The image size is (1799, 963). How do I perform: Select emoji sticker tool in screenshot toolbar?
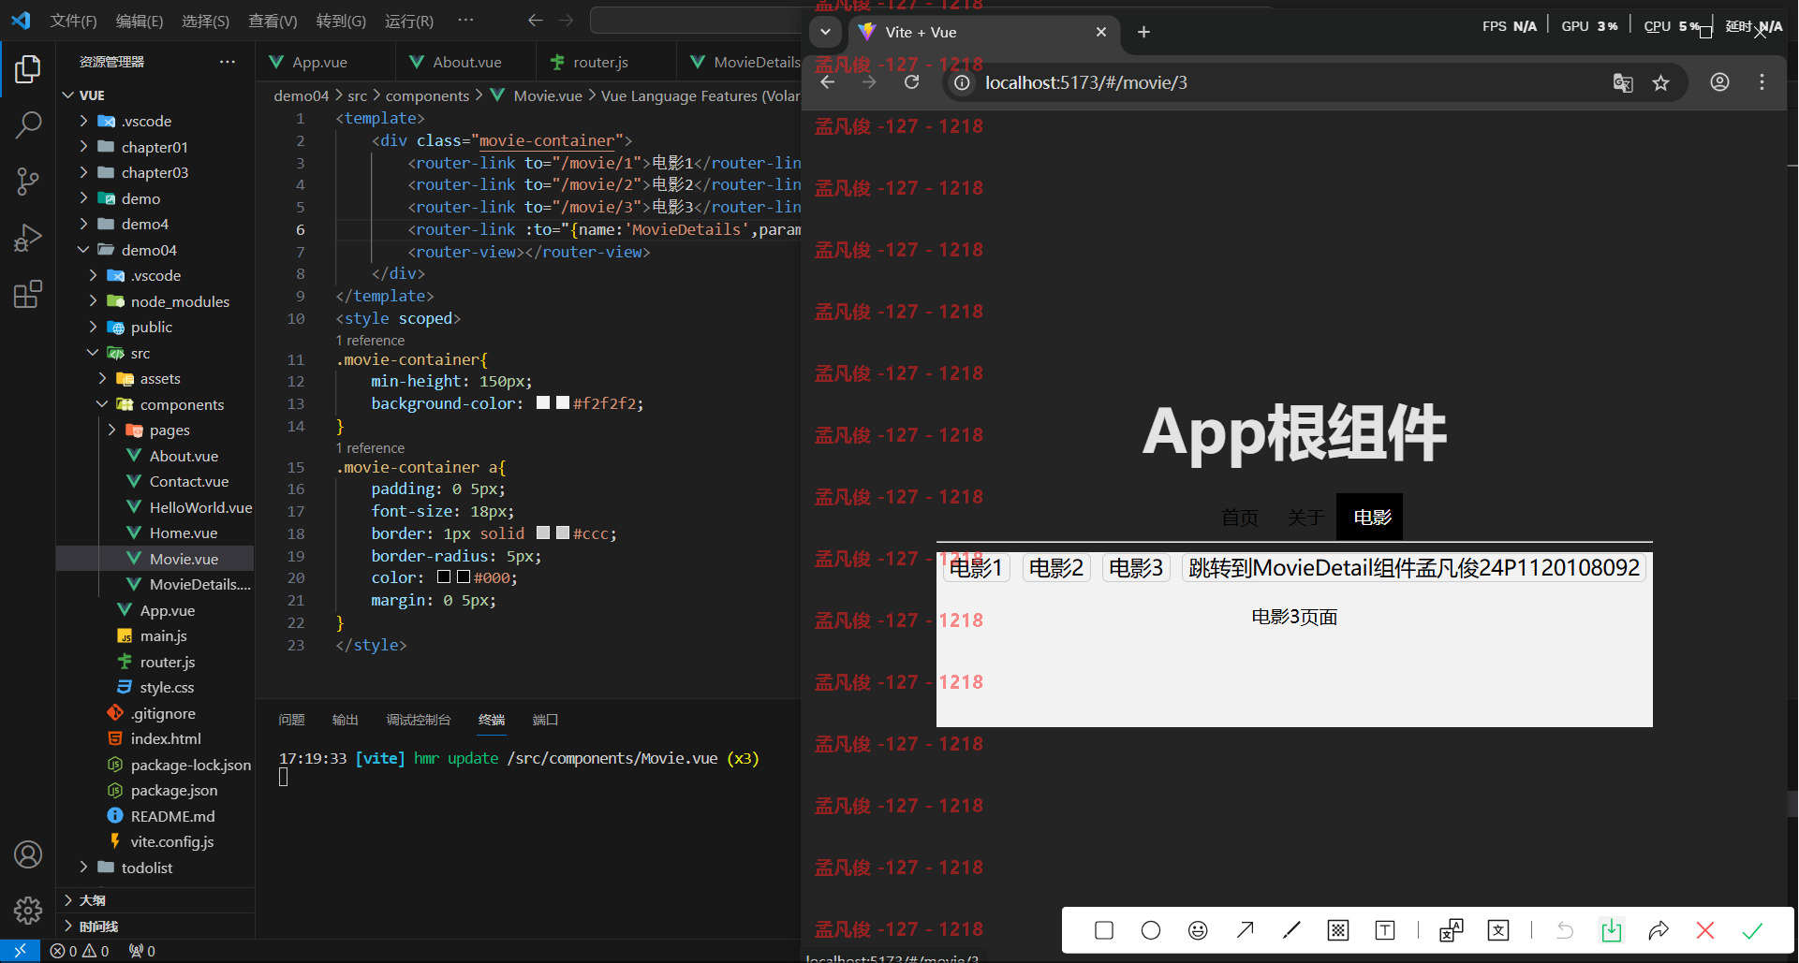click(x=1198, y=930)
